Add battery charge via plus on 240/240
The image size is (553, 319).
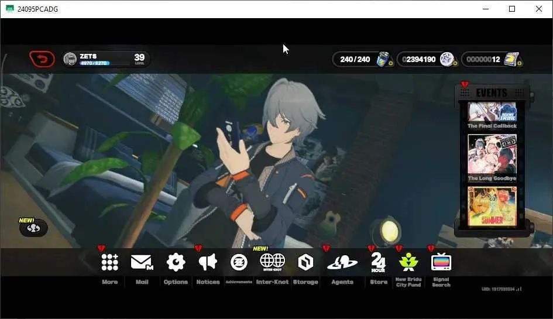click(x=391, y=64)
